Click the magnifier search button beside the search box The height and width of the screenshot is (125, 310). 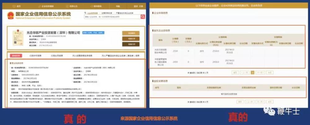coord(143,17)
